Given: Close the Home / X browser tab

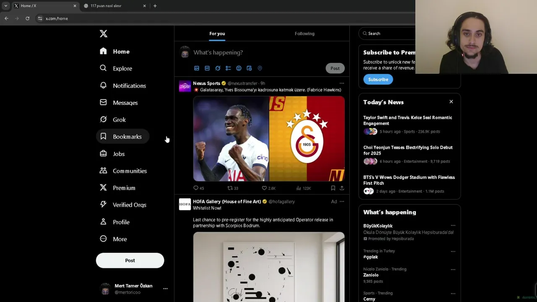Looking at the screenshot, I should (x=75, y=6).
